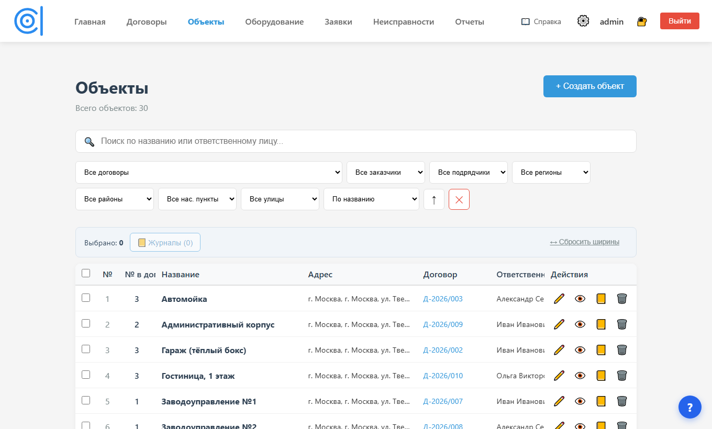Click the lock icon beside admin
Image resolution: width=712 pixels, height=429 pixels.
point(642,21)
